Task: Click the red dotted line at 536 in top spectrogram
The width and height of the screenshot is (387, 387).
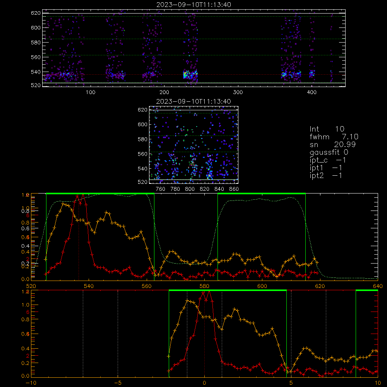Action: [x=194, y=75]
